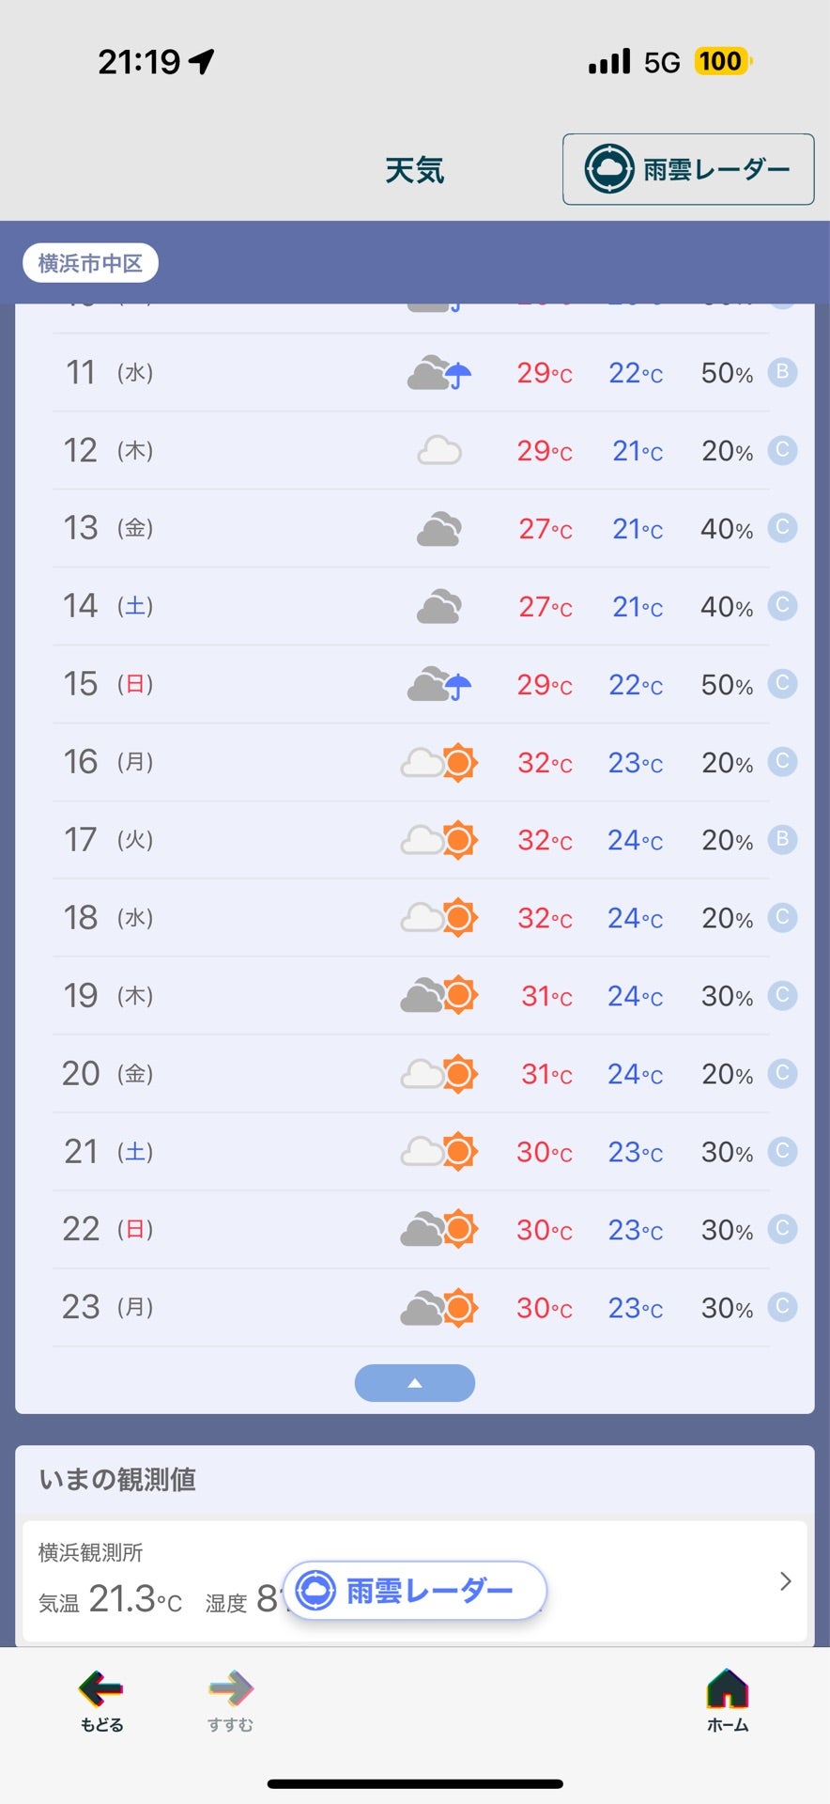Tap reliability badge B for day 17

(x=782, y=839)
